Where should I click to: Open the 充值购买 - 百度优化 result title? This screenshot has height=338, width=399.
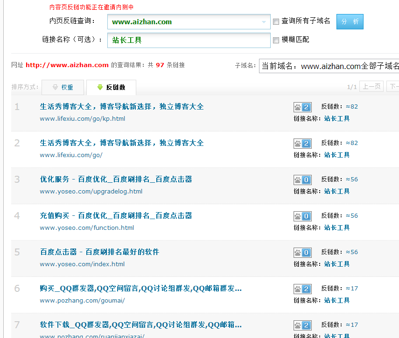click(x=116, y=215)
